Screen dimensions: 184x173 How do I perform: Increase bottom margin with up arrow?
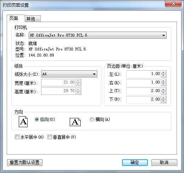pos(163,98)
